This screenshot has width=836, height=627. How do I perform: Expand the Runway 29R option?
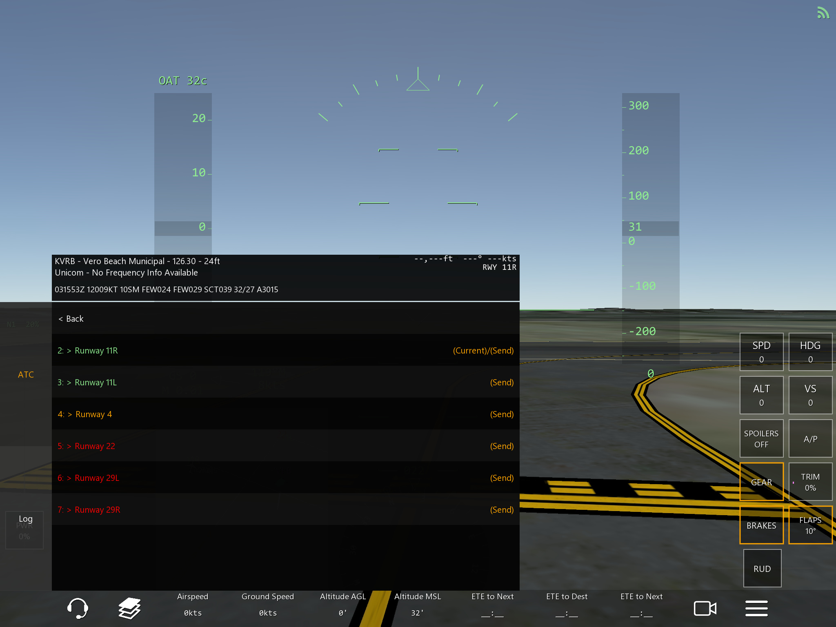(97, 510)
